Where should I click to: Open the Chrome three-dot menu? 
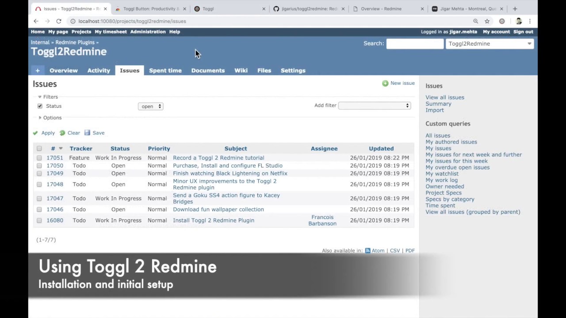click(x=530, y=21)
